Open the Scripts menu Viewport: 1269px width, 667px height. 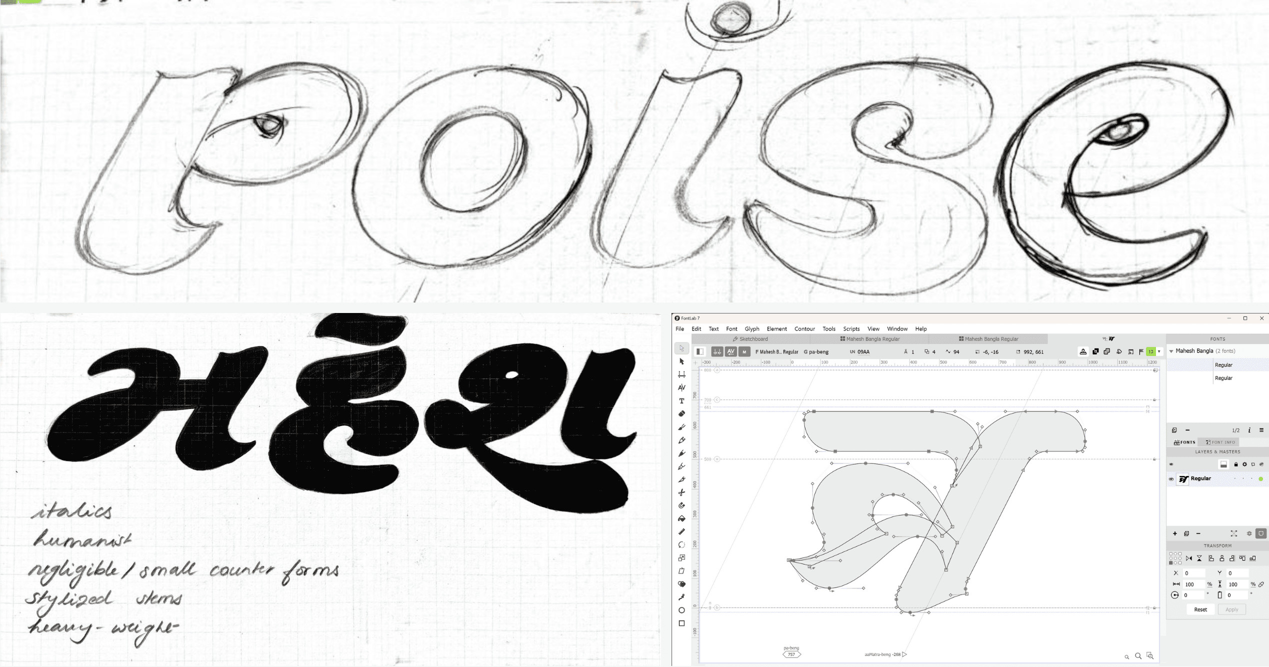(x=851, y=329)
